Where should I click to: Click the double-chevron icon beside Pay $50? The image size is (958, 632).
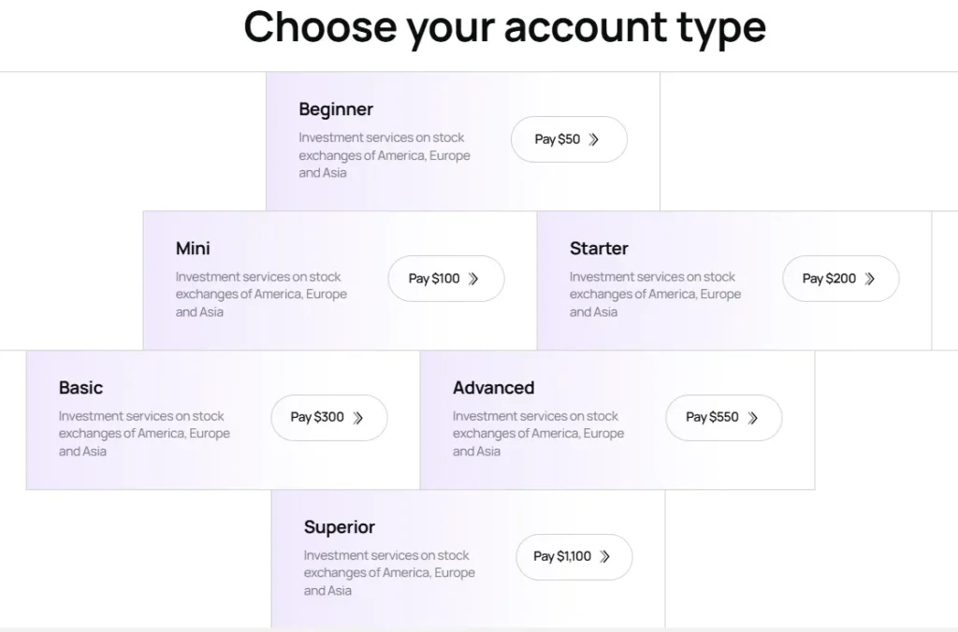594,139
